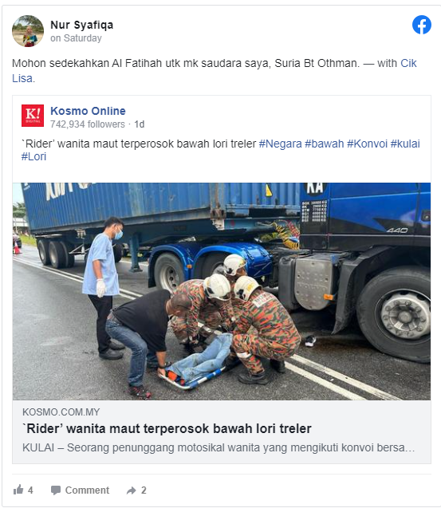Screen dimensions: 441x512
Task: Click the comment speech bubble icon
Action: [x=56, y=490]
